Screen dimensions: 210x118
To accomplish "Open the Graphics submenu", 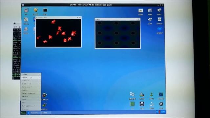I will [31, 81].
